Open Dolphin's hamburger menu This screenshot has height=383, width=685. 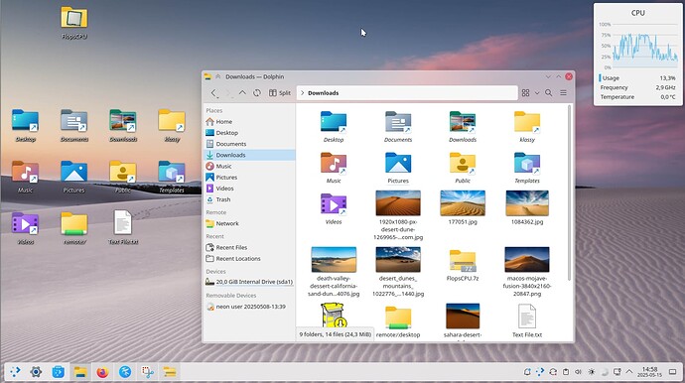click(564, 93)
